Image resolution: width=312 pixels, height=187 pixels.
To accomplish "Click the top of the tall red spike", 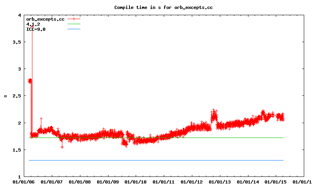I will pos(32,26).
